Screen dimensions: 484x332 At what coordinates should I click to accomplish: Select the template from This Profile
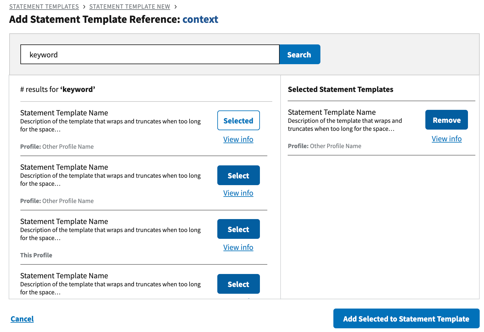point(238,229)
